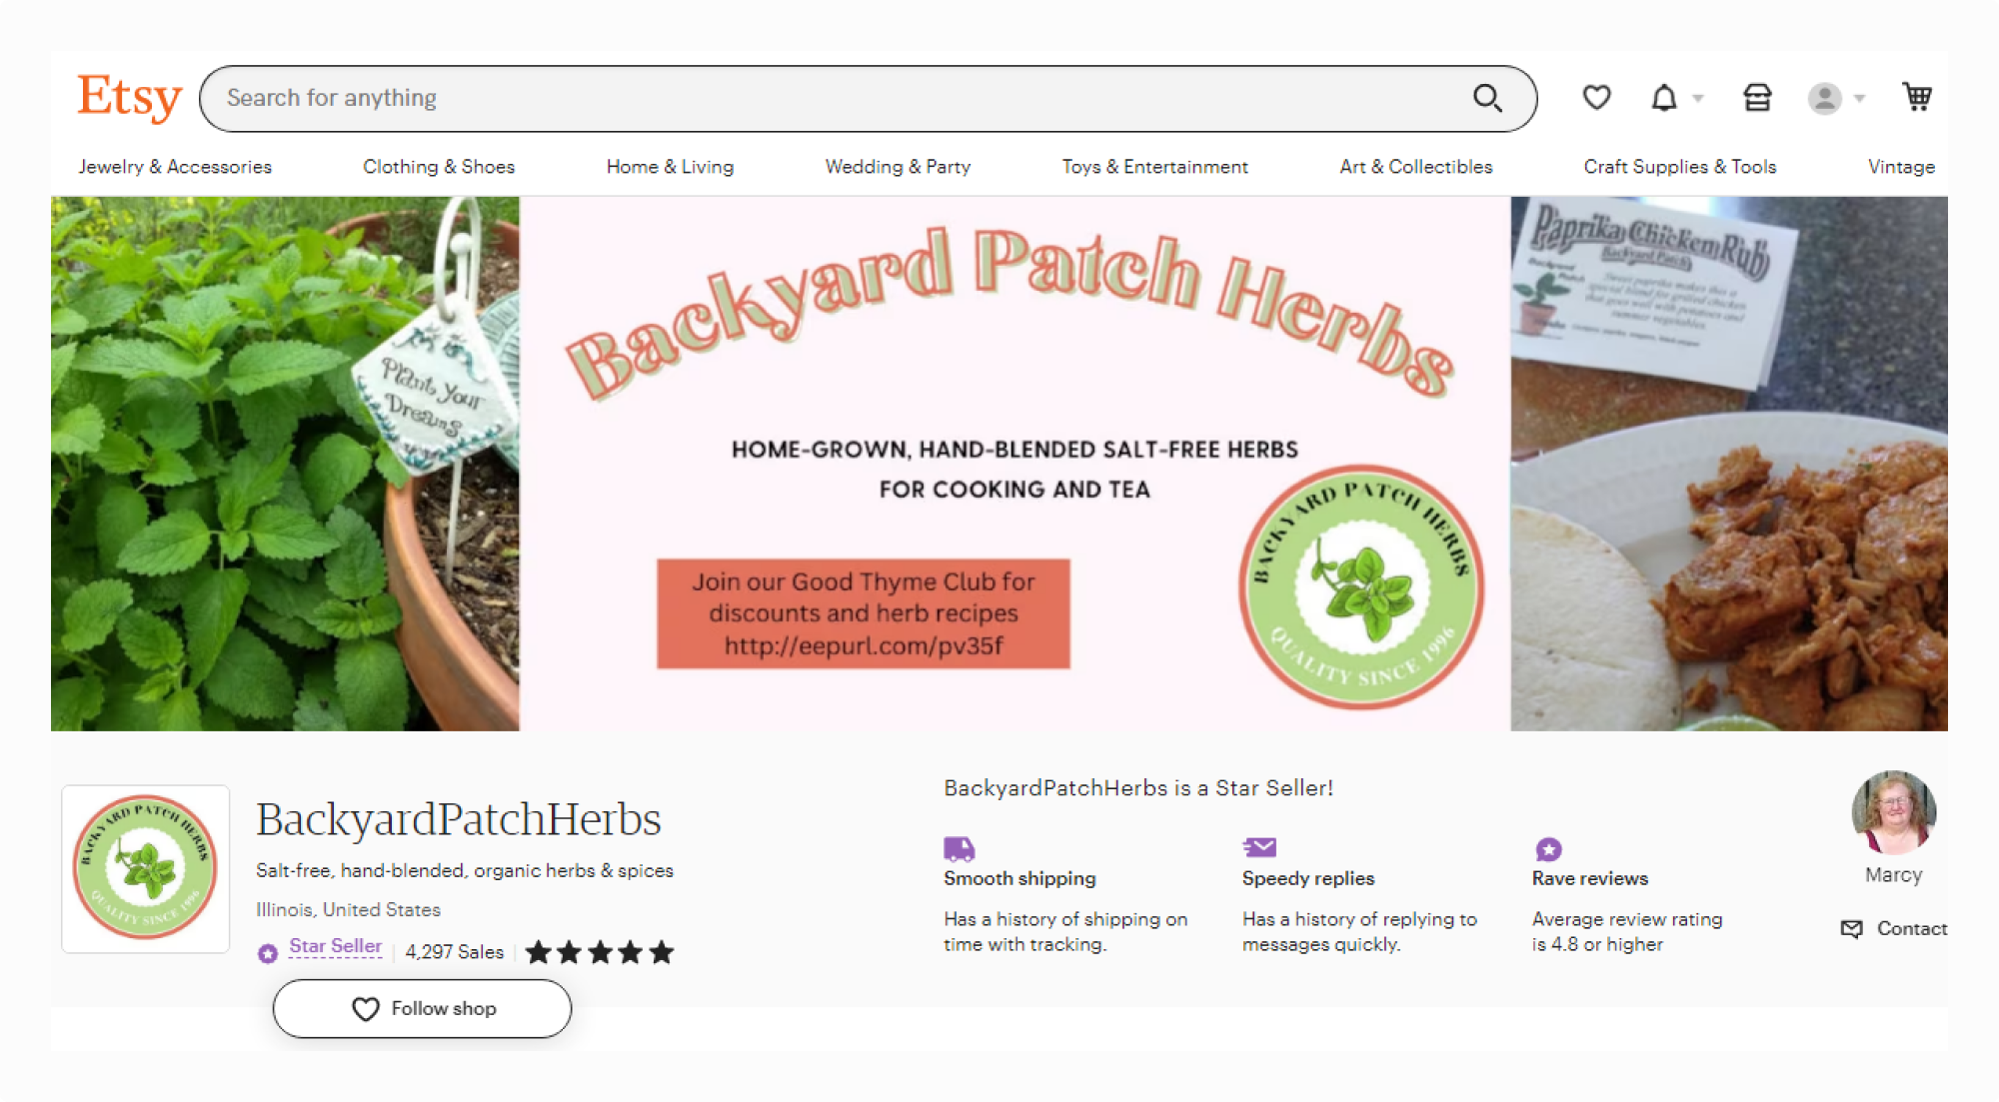Expand the account menu arrow
This screenshot has width=1999, height=1102.
(x=1859, y=99)
